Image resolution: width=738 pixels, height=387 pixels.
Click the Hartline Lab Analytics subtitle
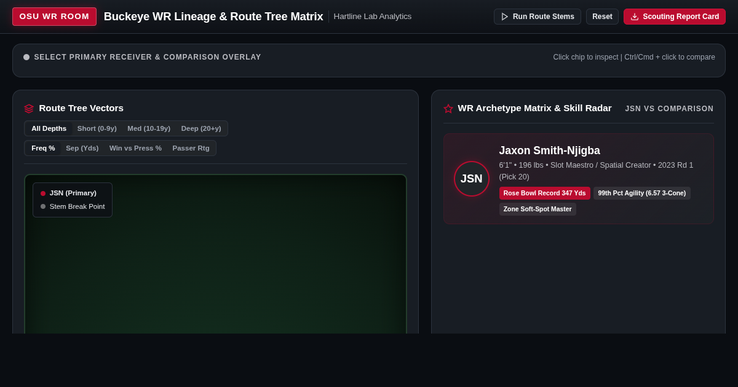(373, 17)
